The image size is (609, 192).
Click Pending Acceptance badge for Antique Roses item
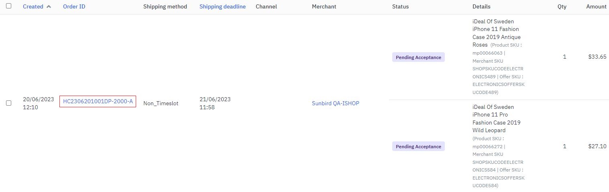click(x=418, y=57)
